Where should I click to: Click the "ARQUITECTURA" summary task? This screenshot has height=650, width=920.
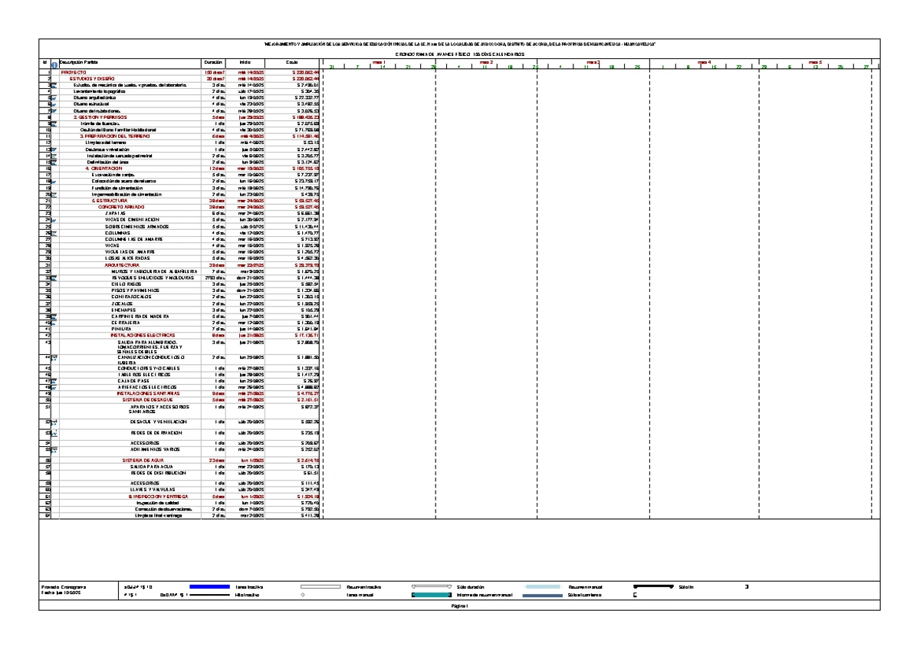[122, 264]
